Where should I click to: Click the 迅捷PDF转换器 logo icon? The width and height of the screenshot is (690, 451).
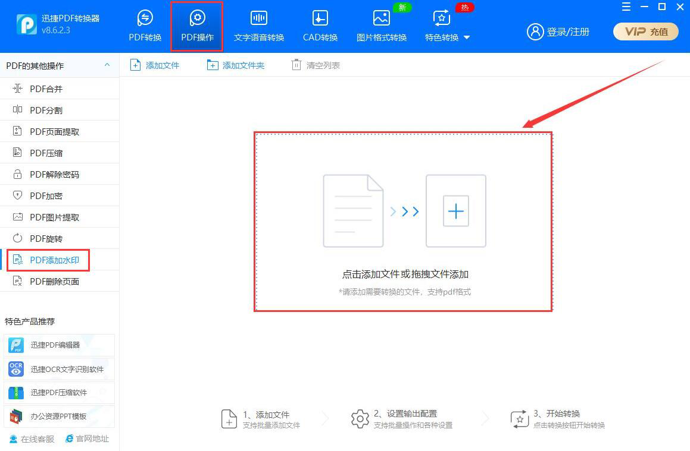pos(26,24)
